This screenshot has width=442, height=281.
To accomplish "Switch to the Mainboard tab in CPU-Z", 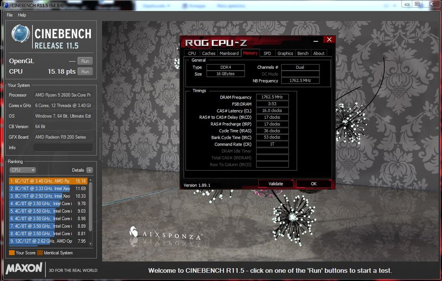I will point(229,53).
